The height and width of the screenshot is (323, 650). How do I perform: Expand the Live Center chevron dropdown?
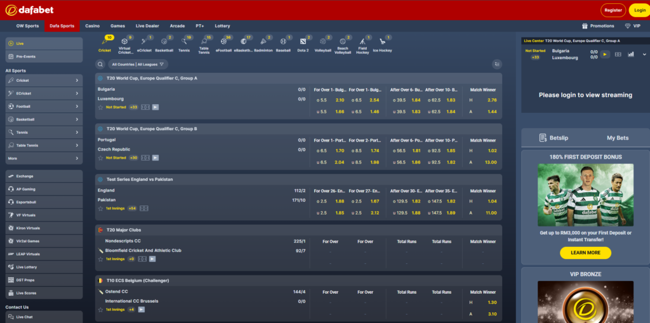click(644, 55)
